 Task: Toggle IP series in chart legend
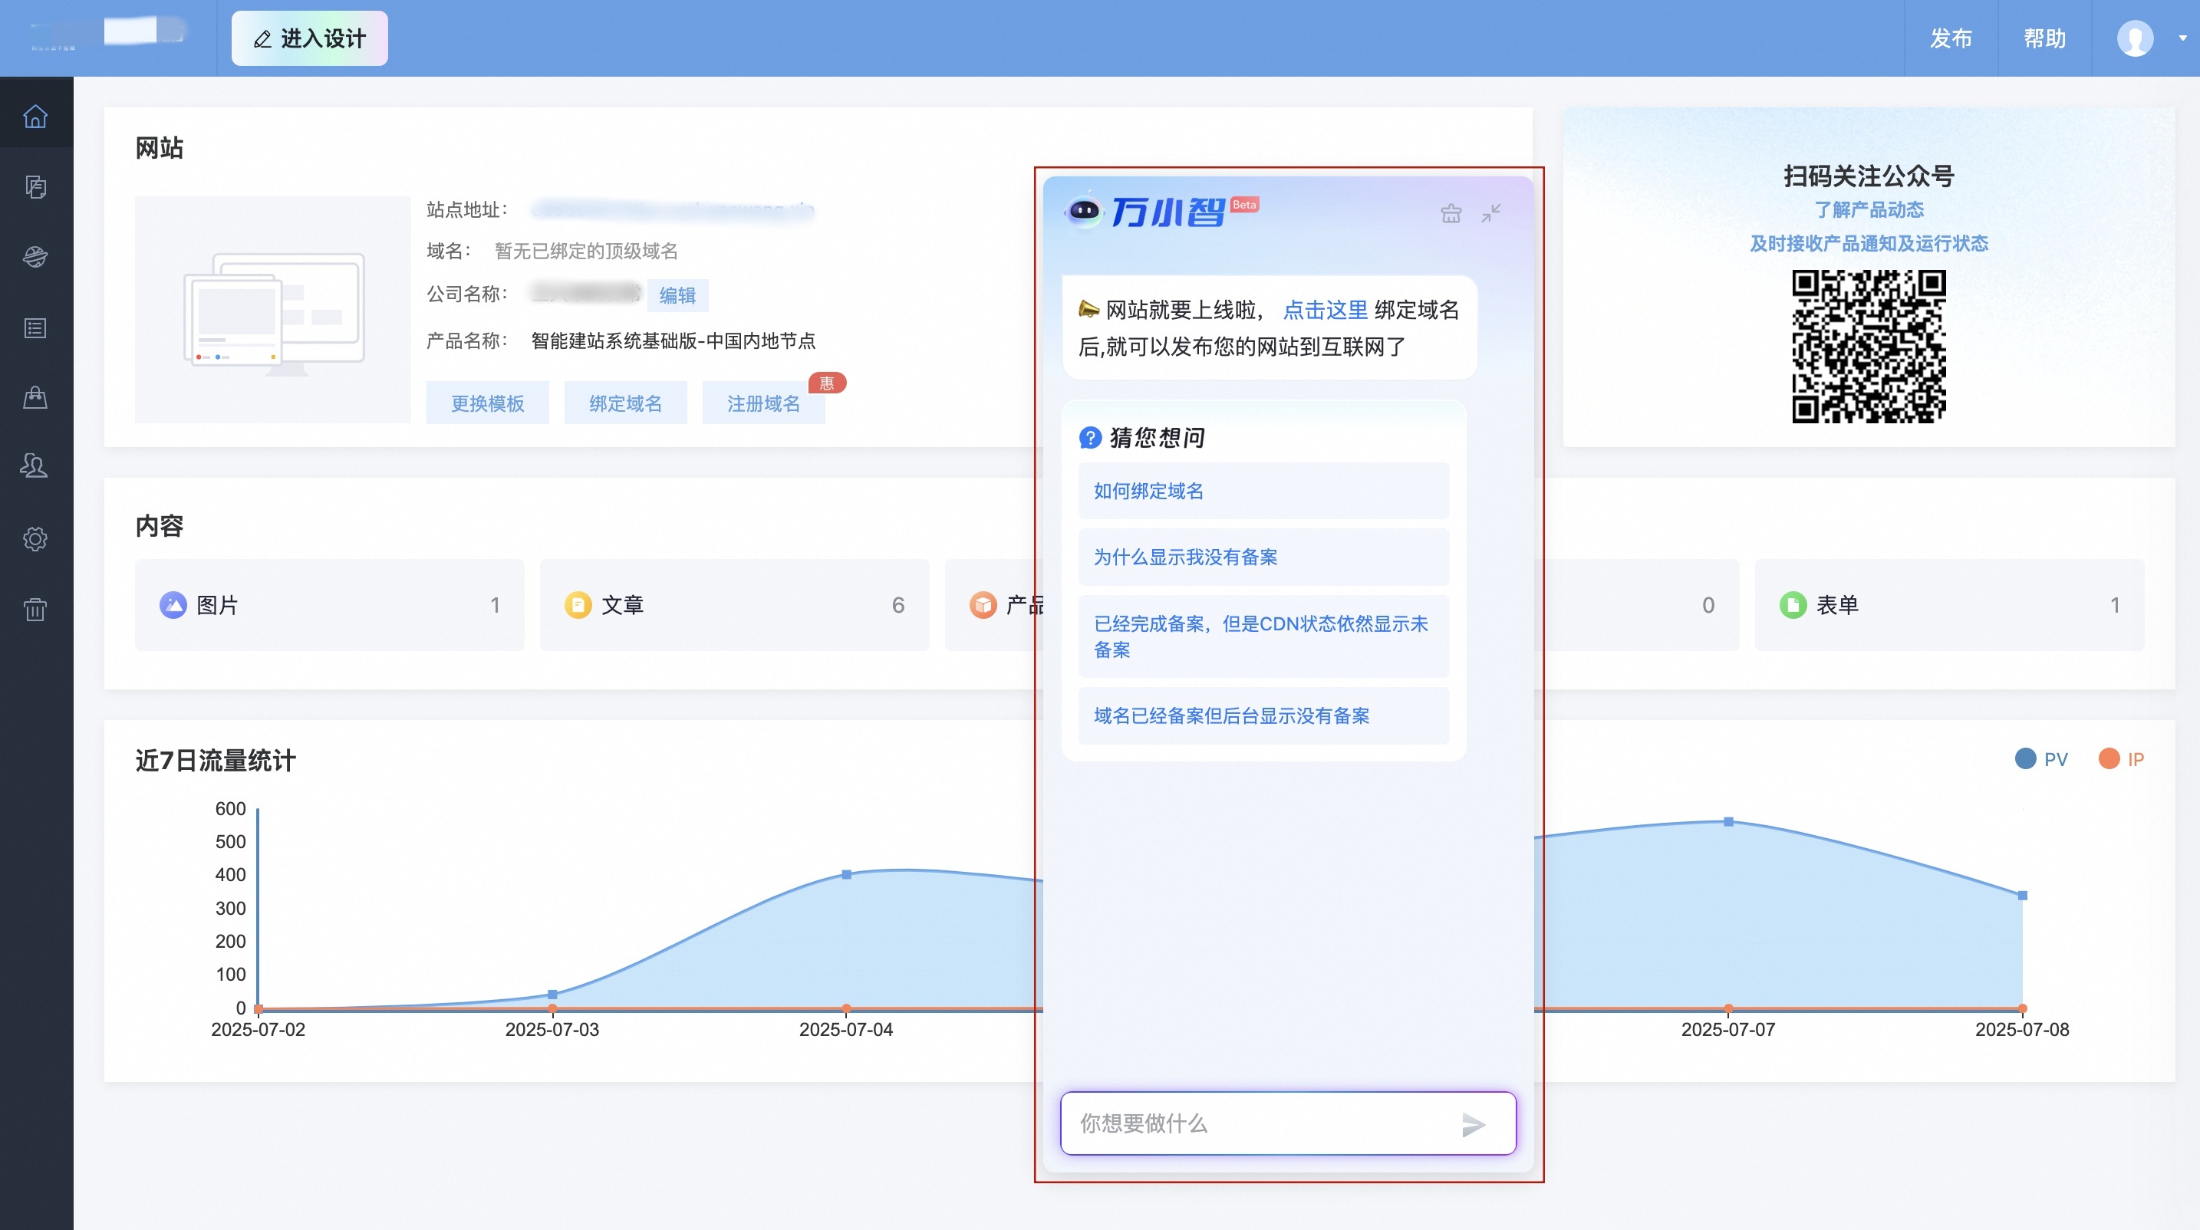(x=2122, y=759)
